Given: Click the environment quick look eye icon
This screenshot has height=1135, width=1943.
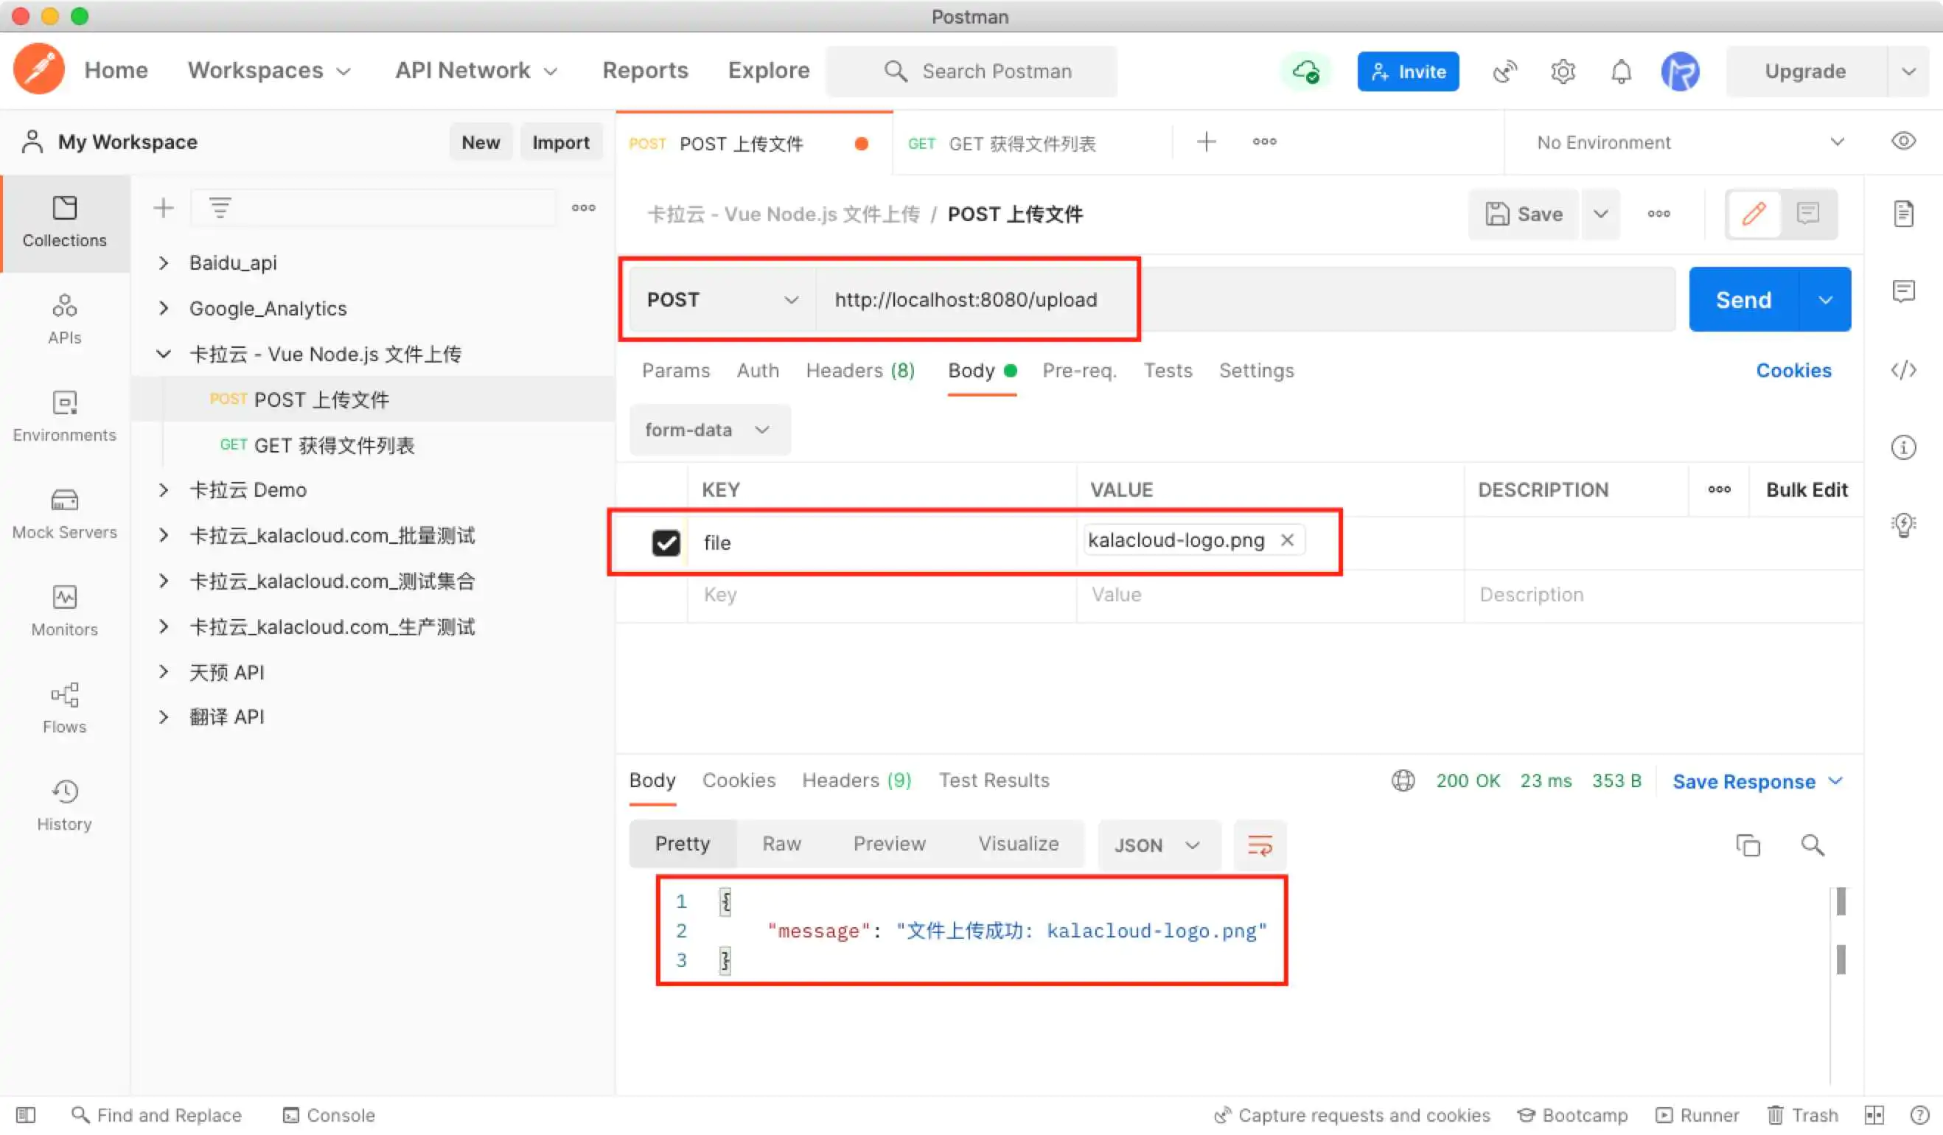Looking at the screenshot, I should coord(1903,142).
